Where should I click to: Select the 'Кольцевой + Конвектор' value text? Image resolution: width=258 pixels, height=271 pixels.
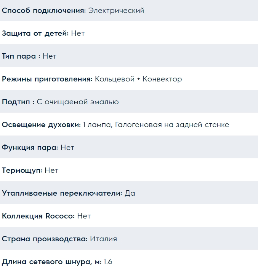(138, 79)
